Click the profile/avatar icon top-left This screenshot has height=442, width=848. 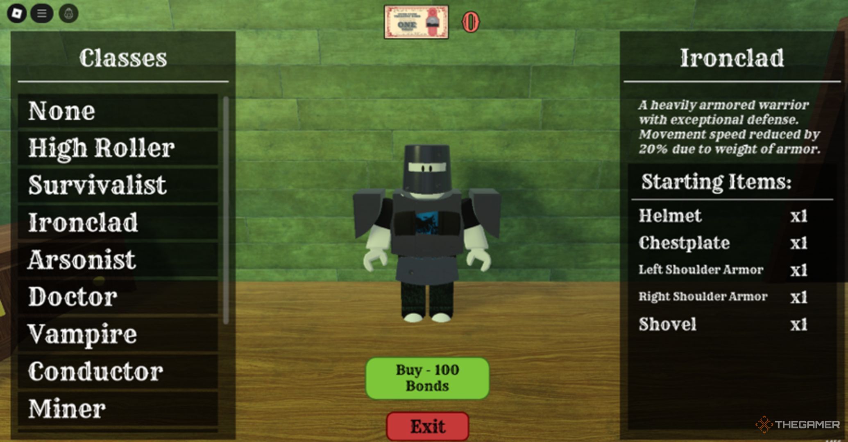(67, 13)
